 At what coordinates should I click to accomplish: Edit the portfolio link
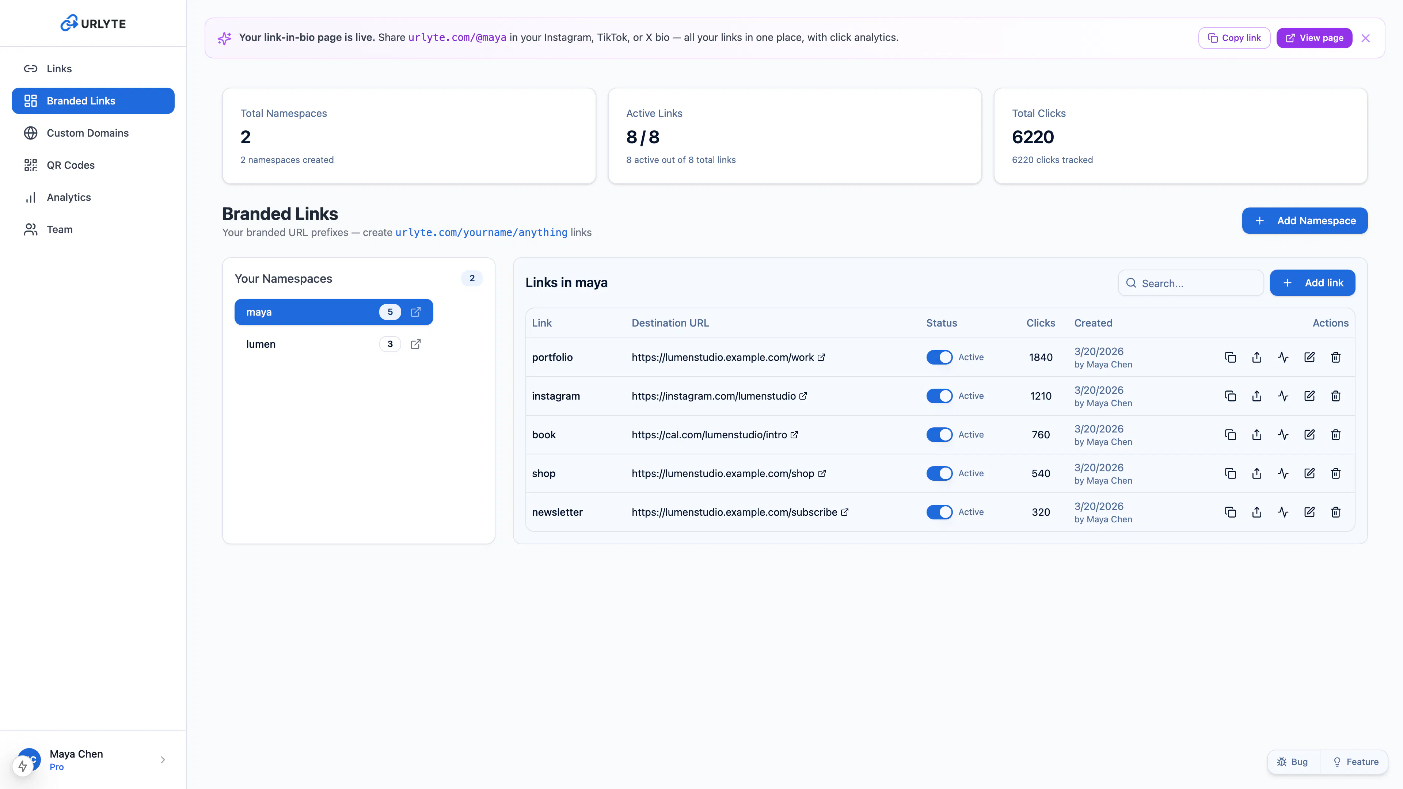pos(1309,357)
